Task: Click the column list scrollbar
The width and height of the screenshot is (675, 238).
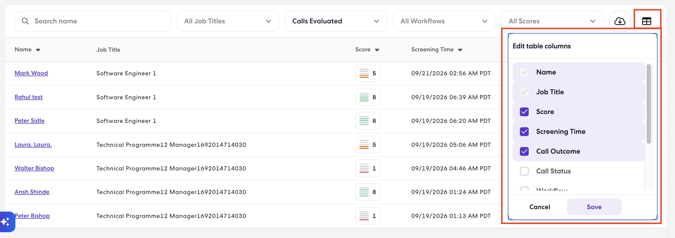Action: (x=649, y=104)
